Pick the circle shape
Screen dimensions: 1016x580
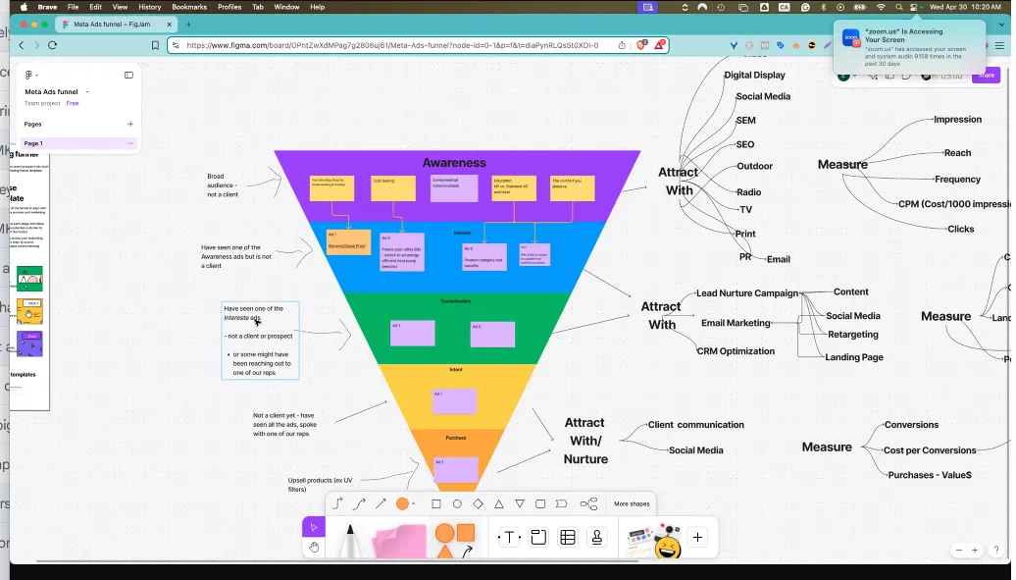[457, 503]
